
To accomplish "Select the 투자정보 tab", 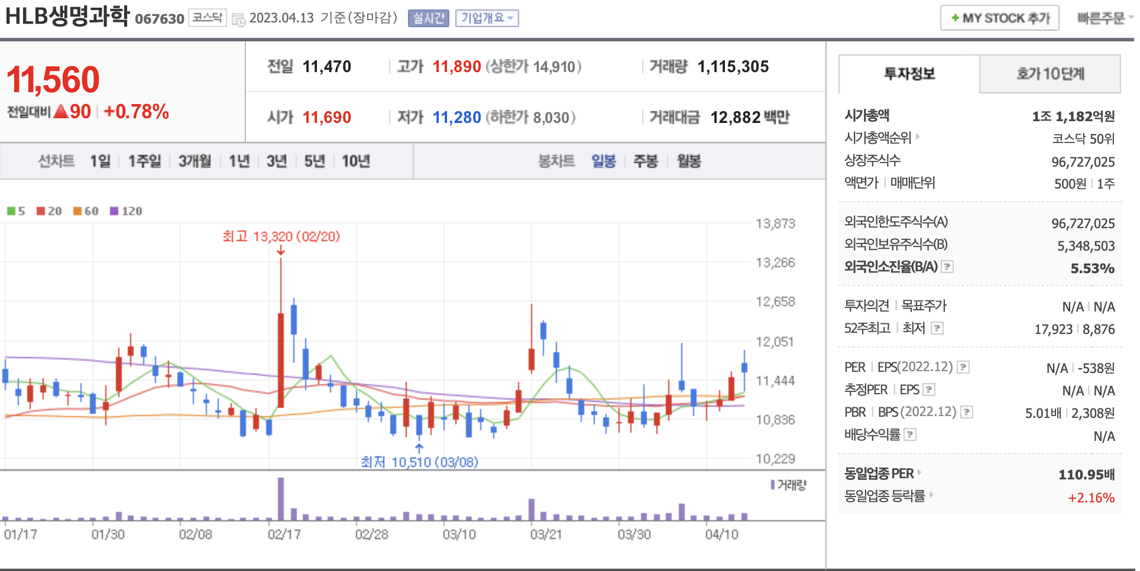I will click(x=909, y=74).
